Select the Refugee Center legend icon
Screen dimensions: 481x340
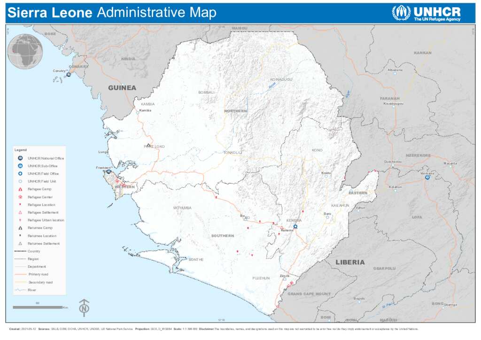coord(20,197)
